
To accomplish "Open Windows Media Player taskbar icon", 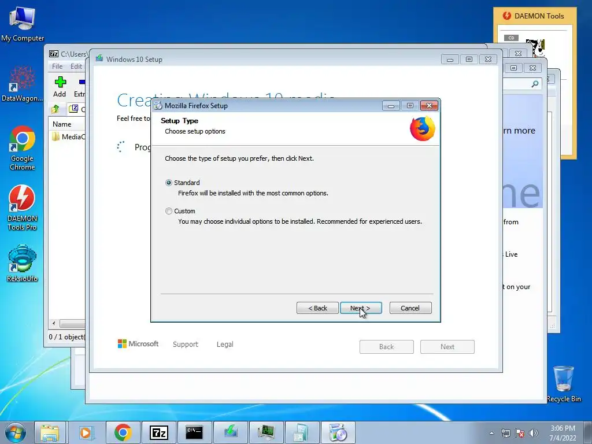I will 87,432.
